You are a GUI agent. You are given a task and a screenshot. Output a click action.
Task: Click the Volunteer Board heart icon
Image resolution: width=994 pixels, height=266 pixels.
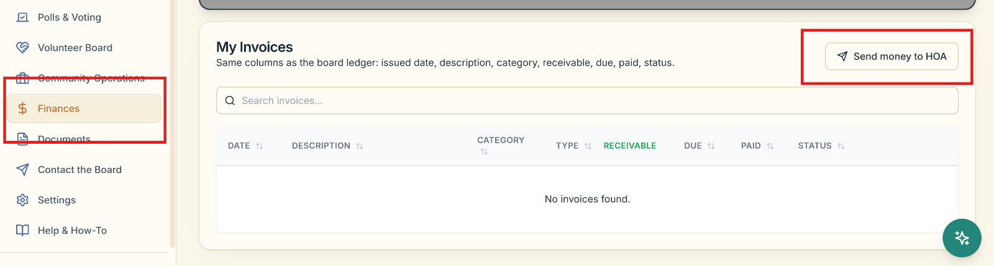pyautogui.click(x=22, y=48)
